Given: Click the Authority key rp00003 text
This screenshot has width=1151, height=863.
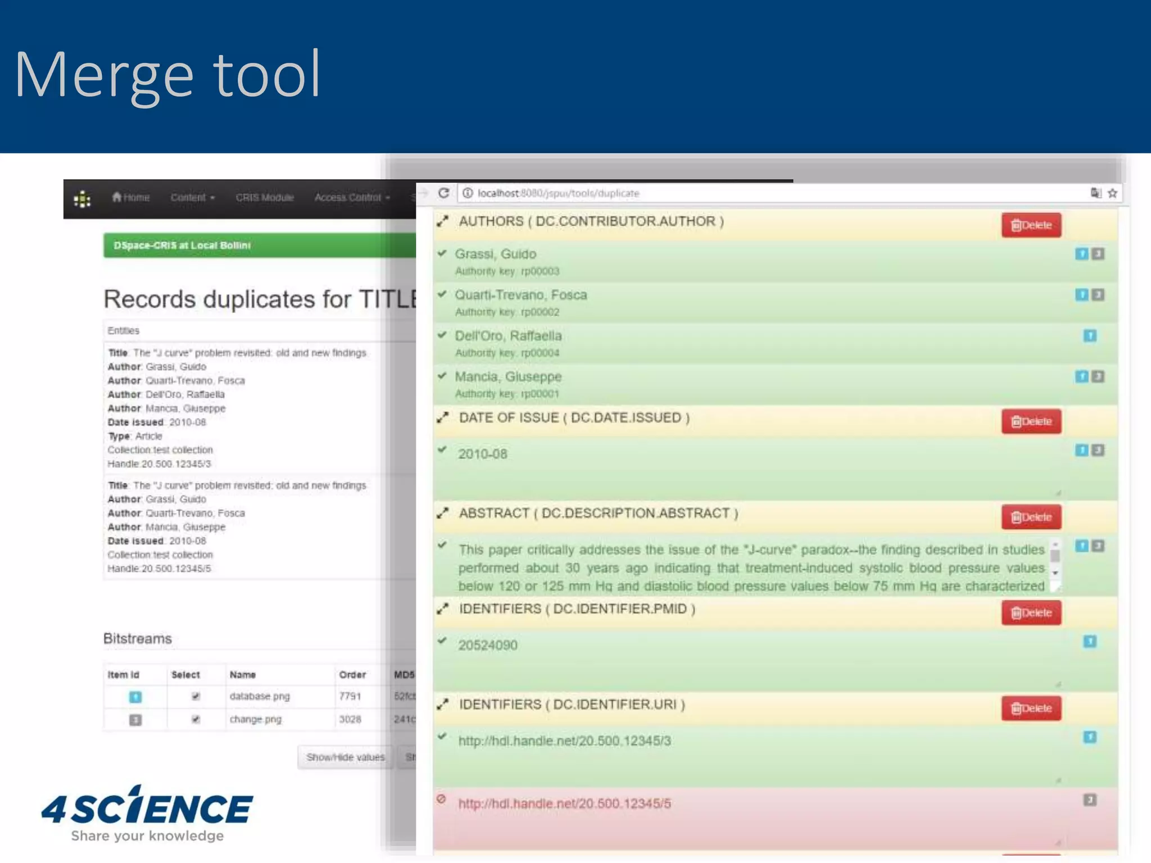Looking at the screenshot, I should point(507,271).
